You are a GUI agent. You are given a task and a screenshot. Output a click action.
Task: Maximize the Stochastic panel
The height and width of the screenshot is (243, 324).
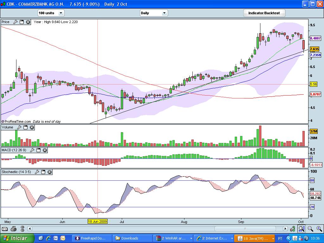tap(43, 172)
